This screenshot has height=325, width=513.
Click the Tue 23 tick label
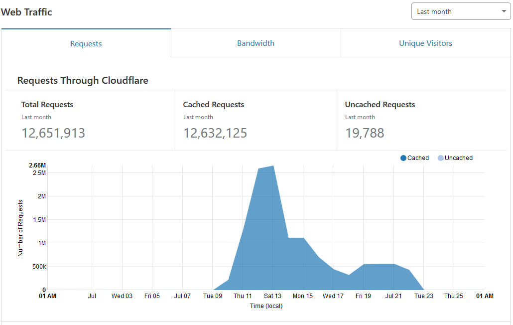tap(423, 296)
